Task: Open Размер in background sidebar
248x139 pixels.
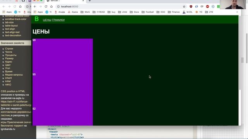Action: pyautogui.click(x=9, y=58)
